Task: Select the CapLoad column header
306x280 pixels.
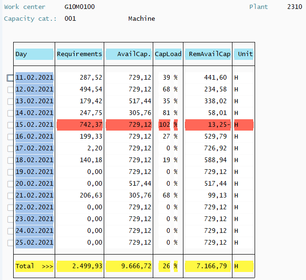Action: (168, 54)
